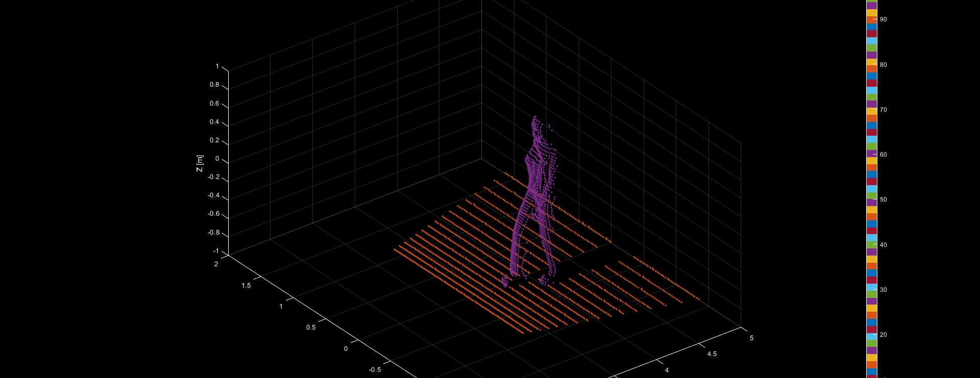Click the -0.8 tick label on the Z axis
The height and width of the screenshot is (378, 980).
(213, 233)
